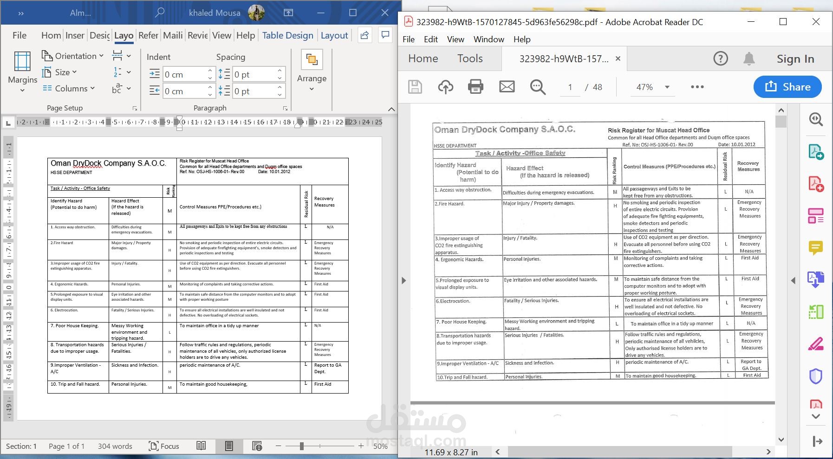Expand the left navigation pane in Acrobat

click(403, 280)
